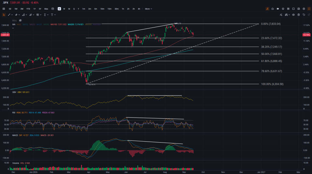
Task: Exit fullscreen with the orange collapse icon
Action: [309, 9]
